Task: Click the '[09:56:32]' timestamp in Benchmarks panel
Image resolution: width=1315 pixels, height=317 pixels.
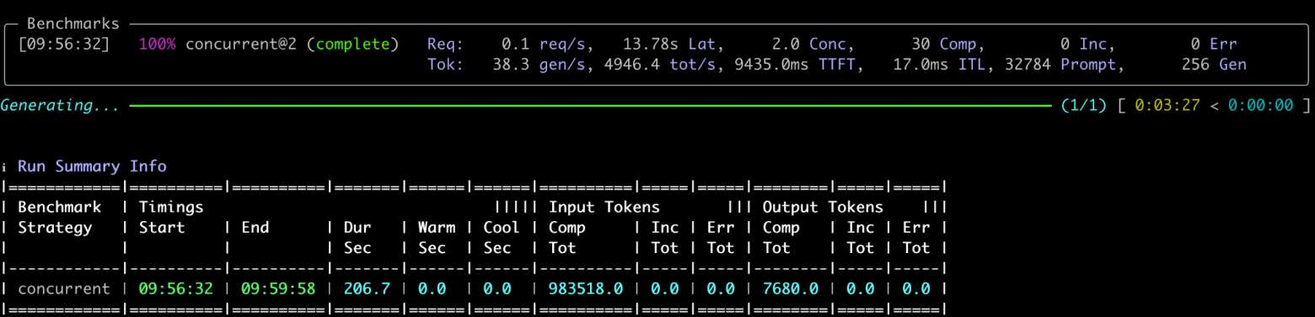Action: click(x=64, y=44)
